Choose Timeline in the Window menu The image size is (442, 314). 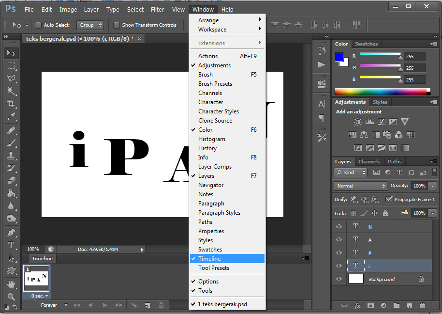click(x=227, y=259)
